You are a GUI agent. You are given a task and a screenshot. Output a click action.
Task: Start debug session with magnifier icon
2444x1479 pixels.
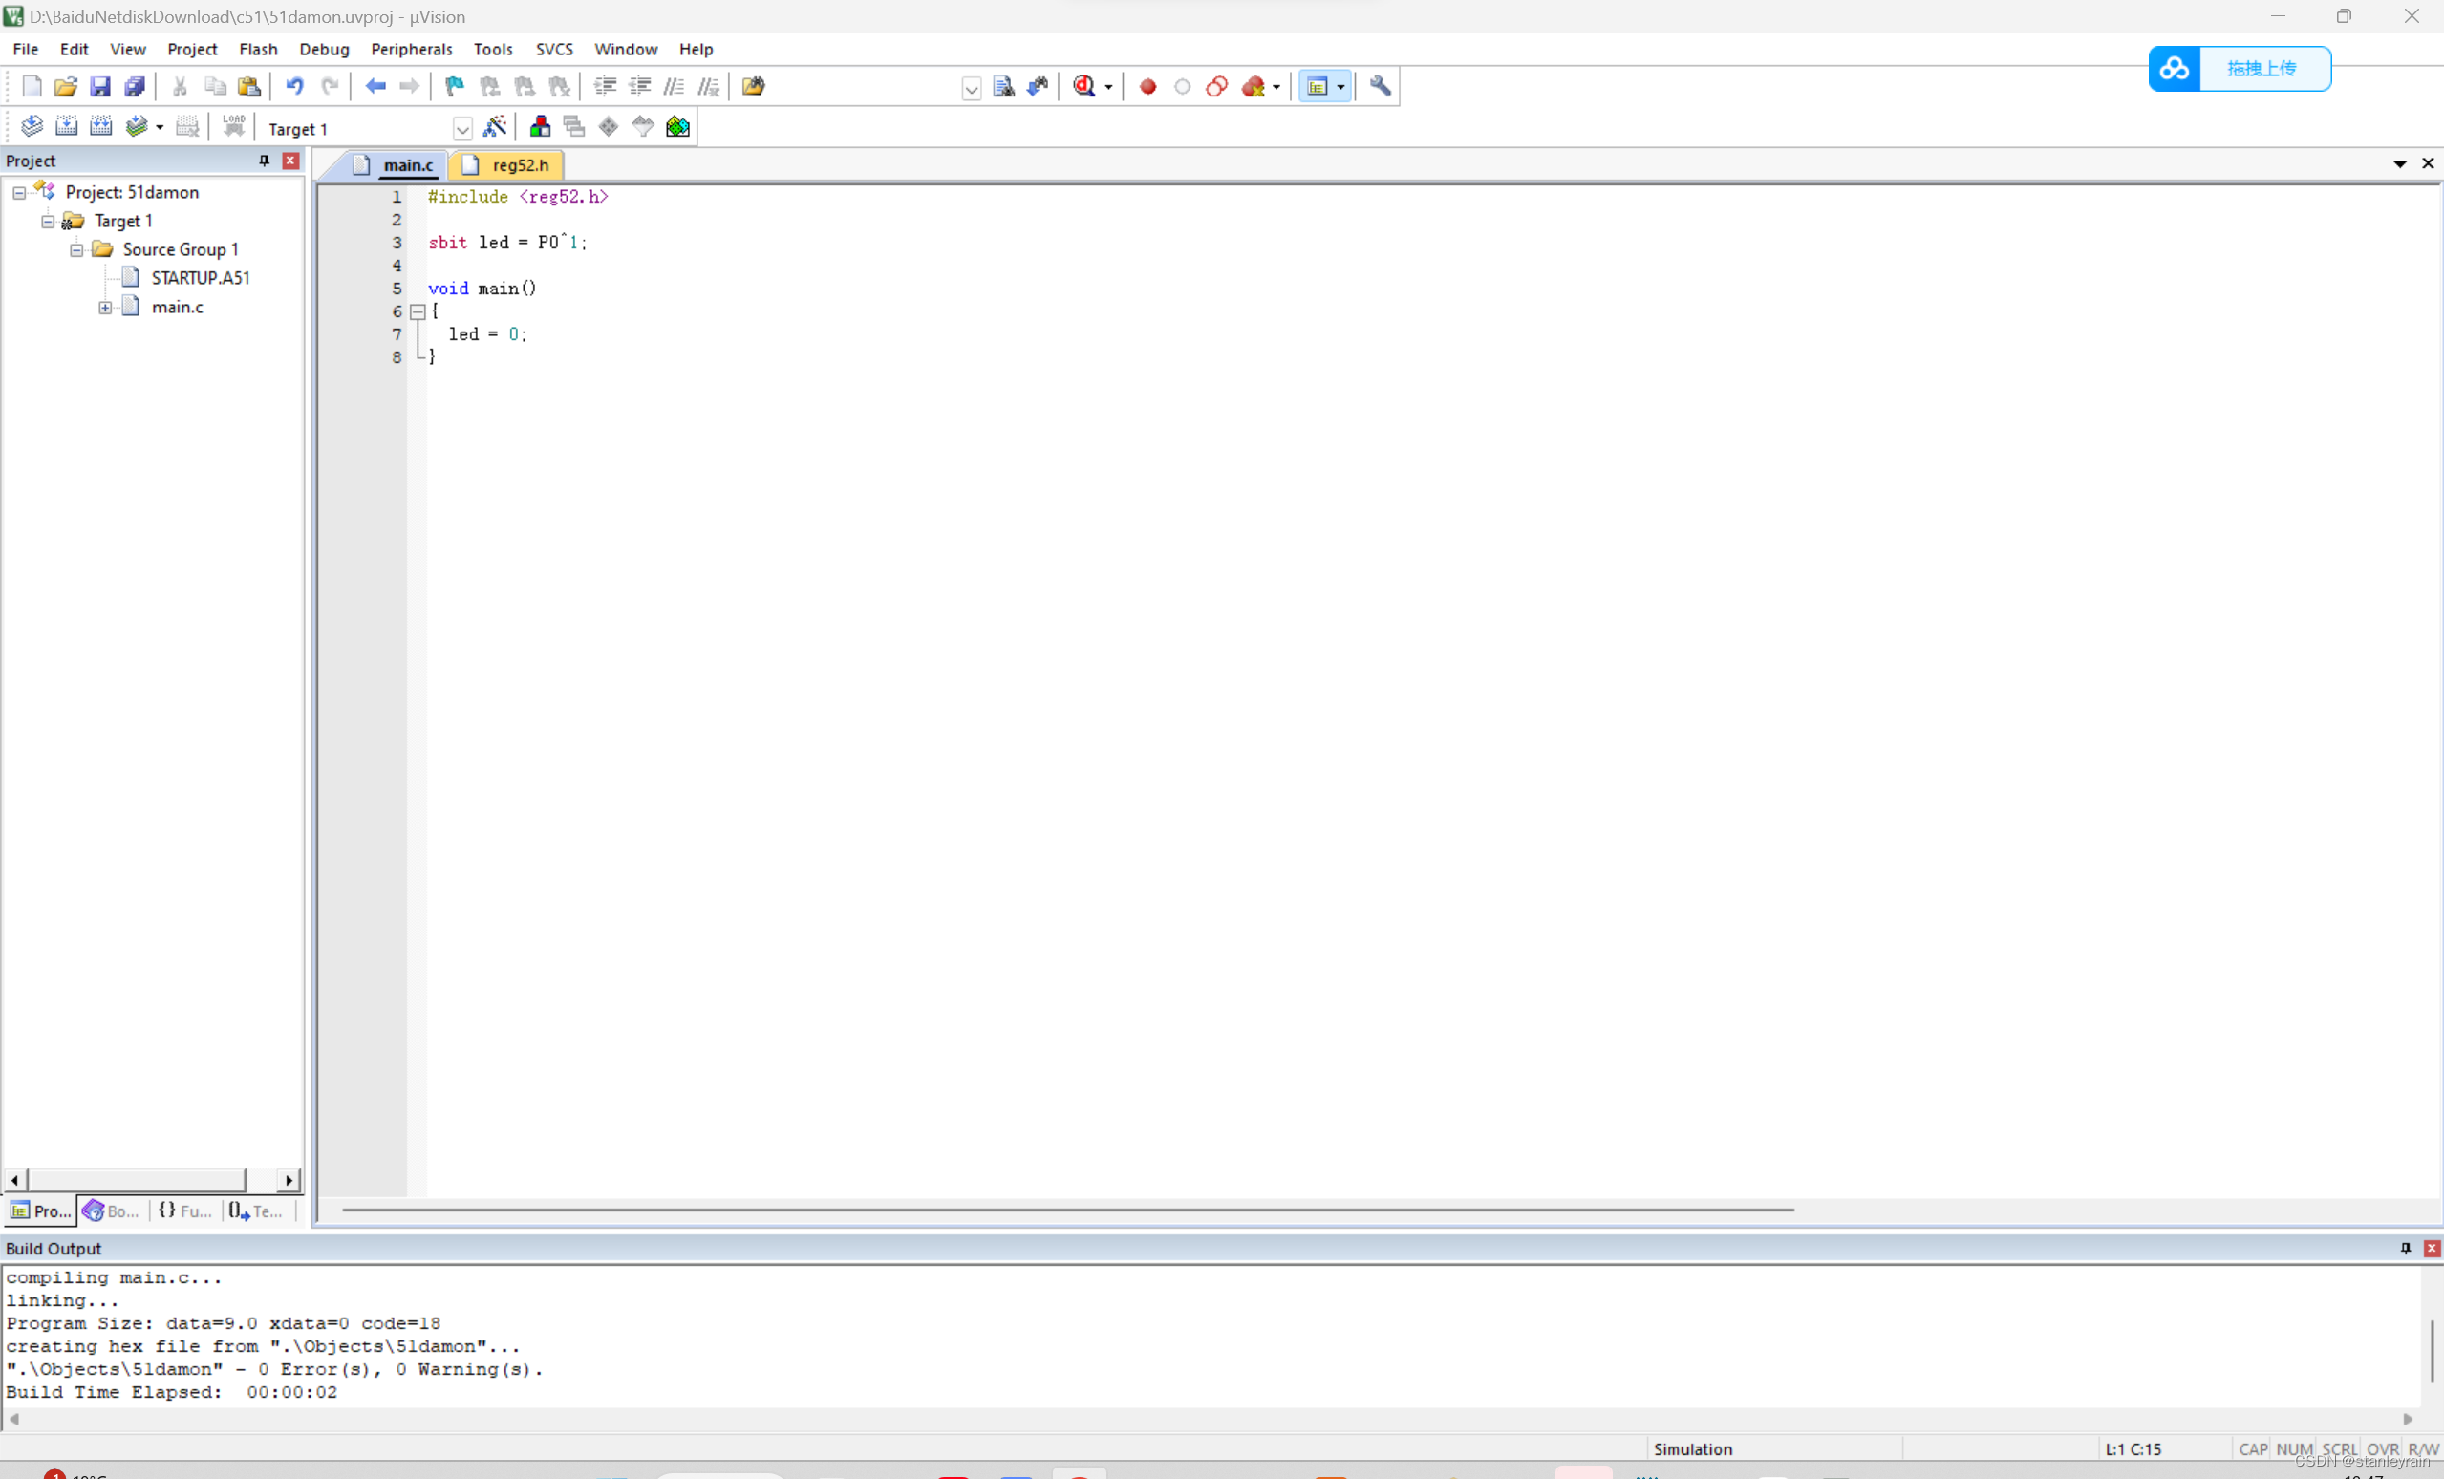coord(1084,86)
